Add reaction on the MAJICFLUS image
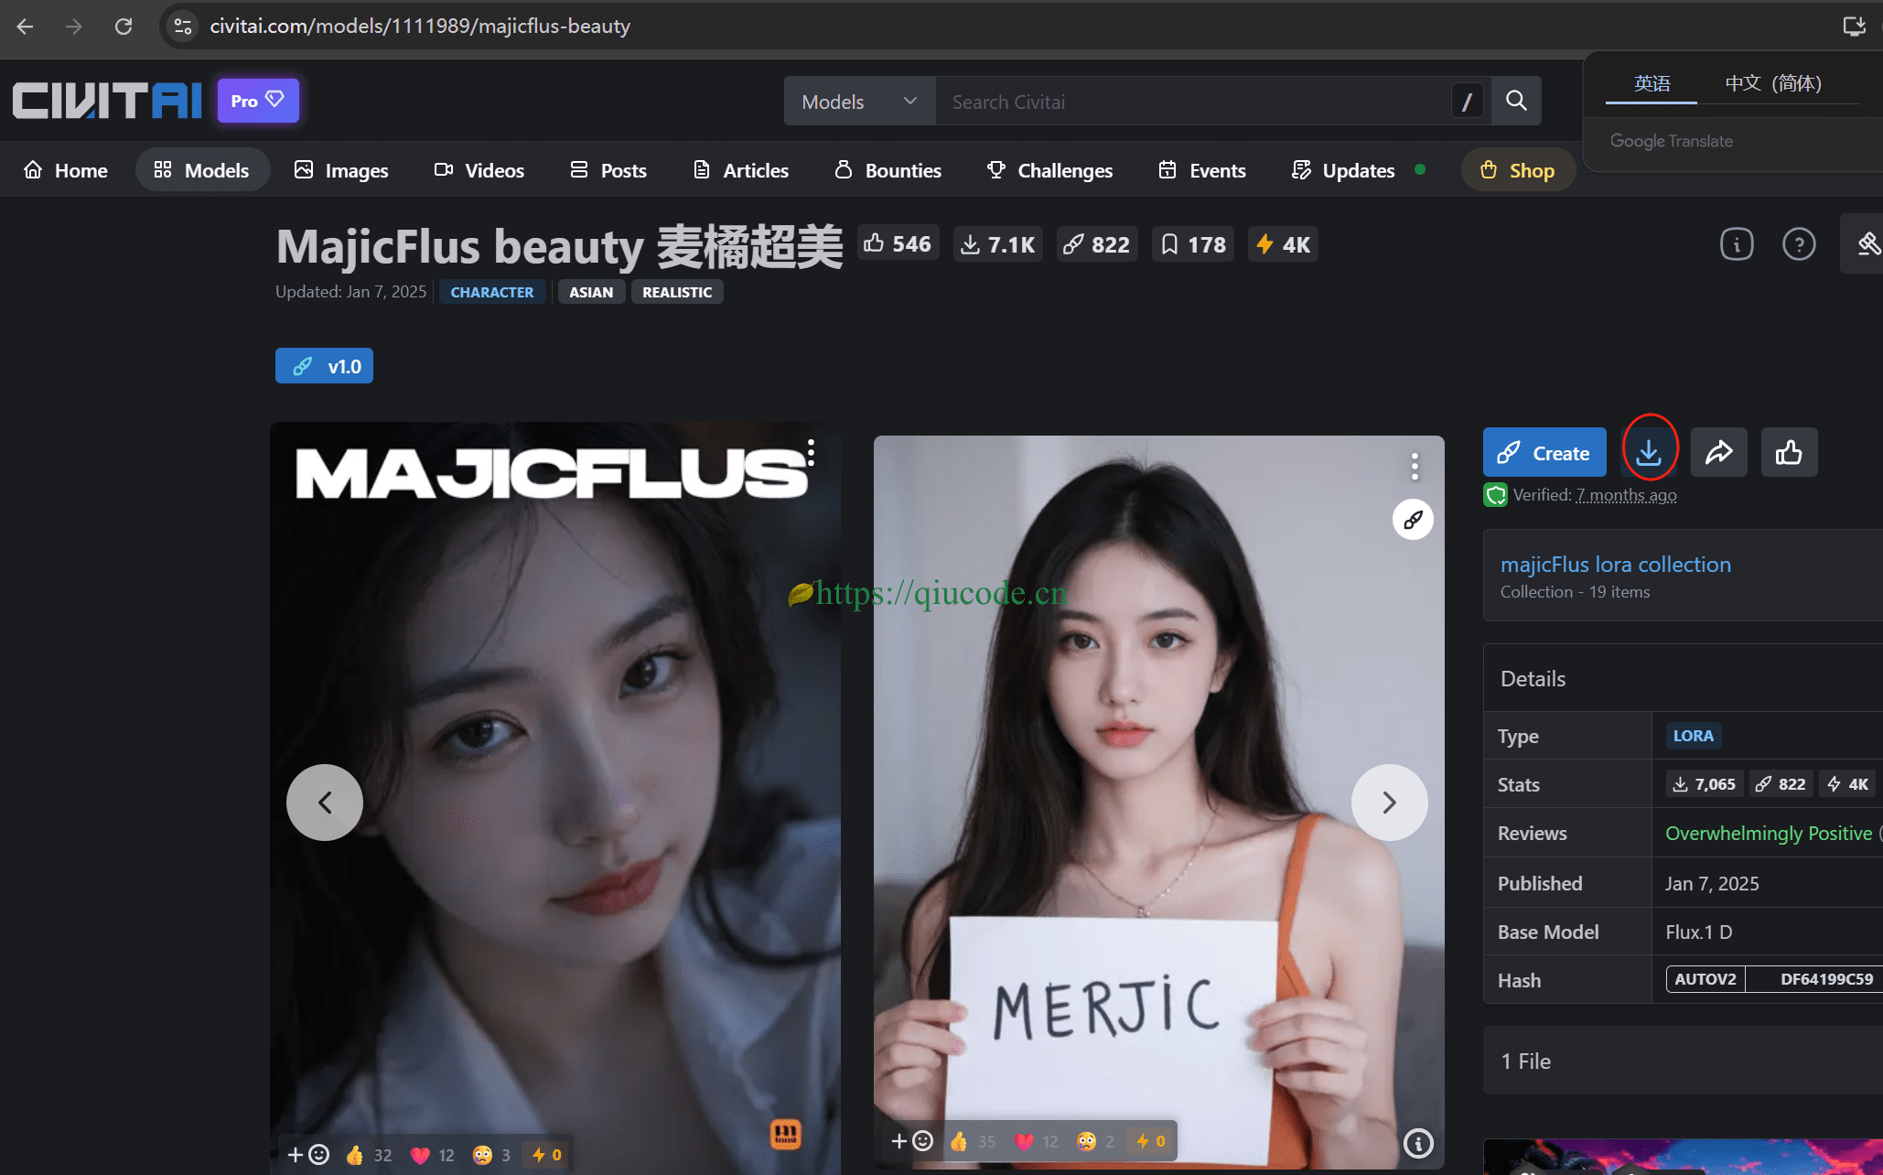1883x1175 pixels. 308,1155
